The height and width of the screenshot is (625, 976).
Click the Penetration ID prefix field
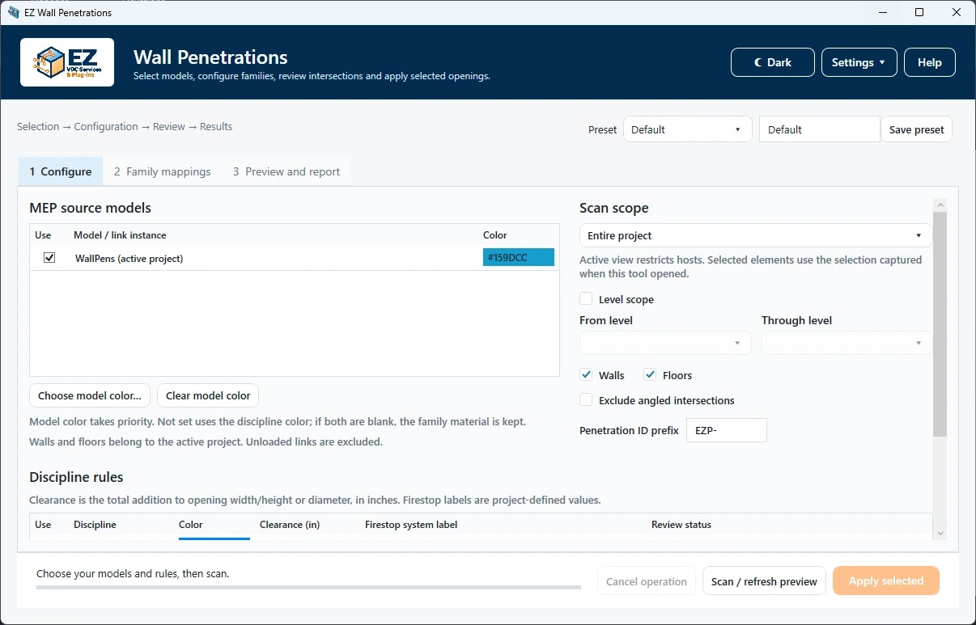pos(726,430)
